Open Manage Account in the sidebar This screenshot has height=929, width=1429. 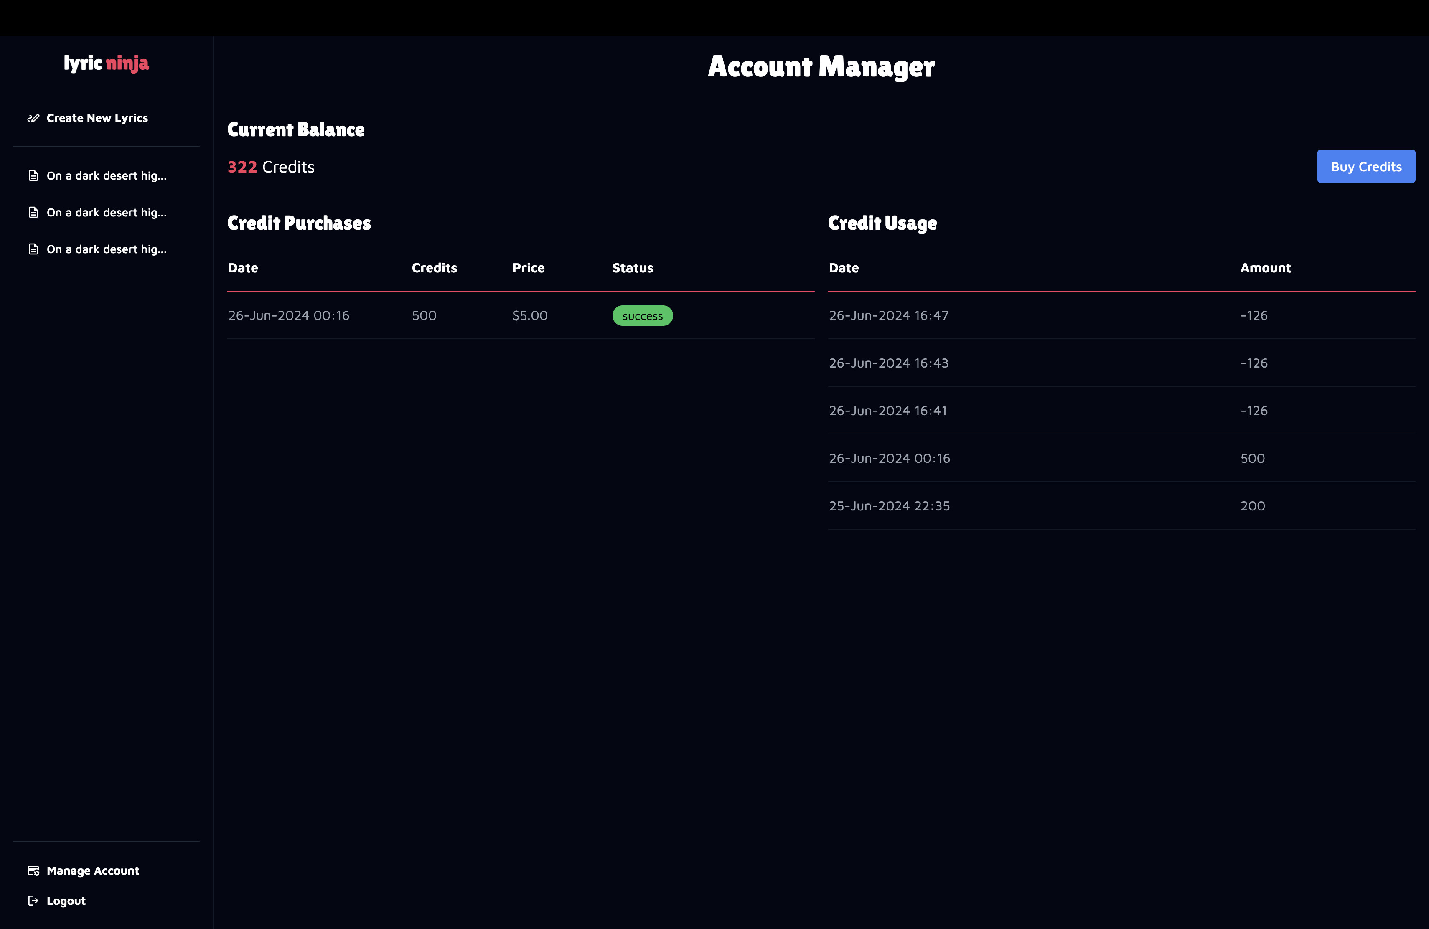[93, 871]
